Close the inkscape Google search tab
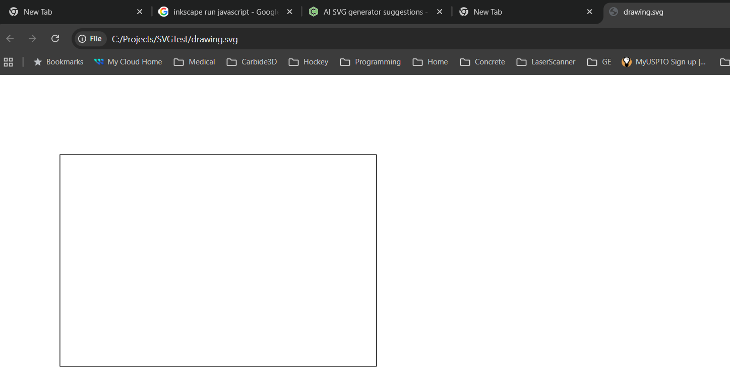730x386 pixels. click(x=289, y=12)
